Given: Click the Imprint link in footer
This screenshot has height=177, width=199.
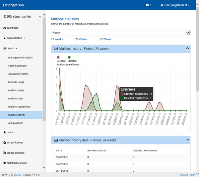Looking at the screenshot, I should click(x=184, y=175).
